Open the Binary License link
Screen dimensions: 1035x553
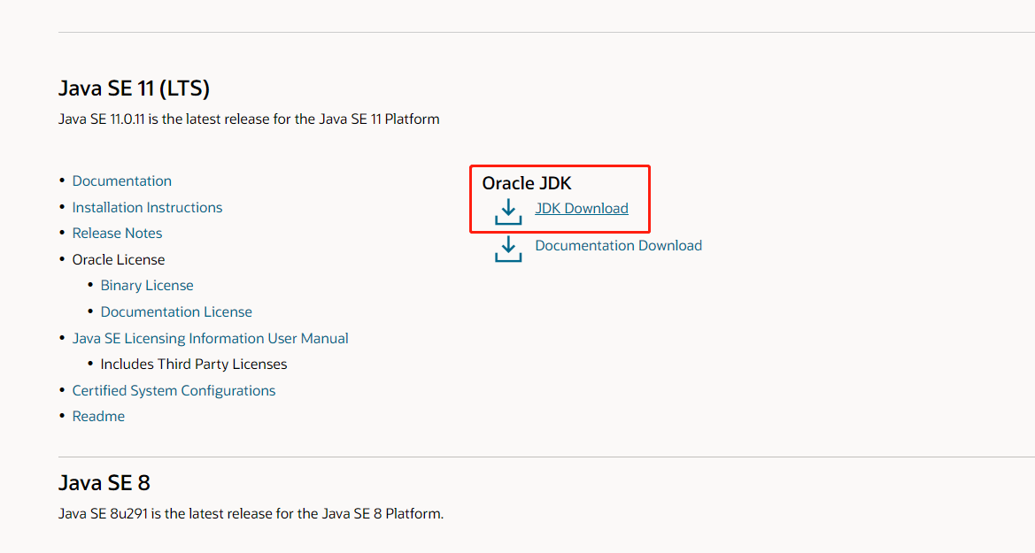pyautogui.click(x=147, y=285)
